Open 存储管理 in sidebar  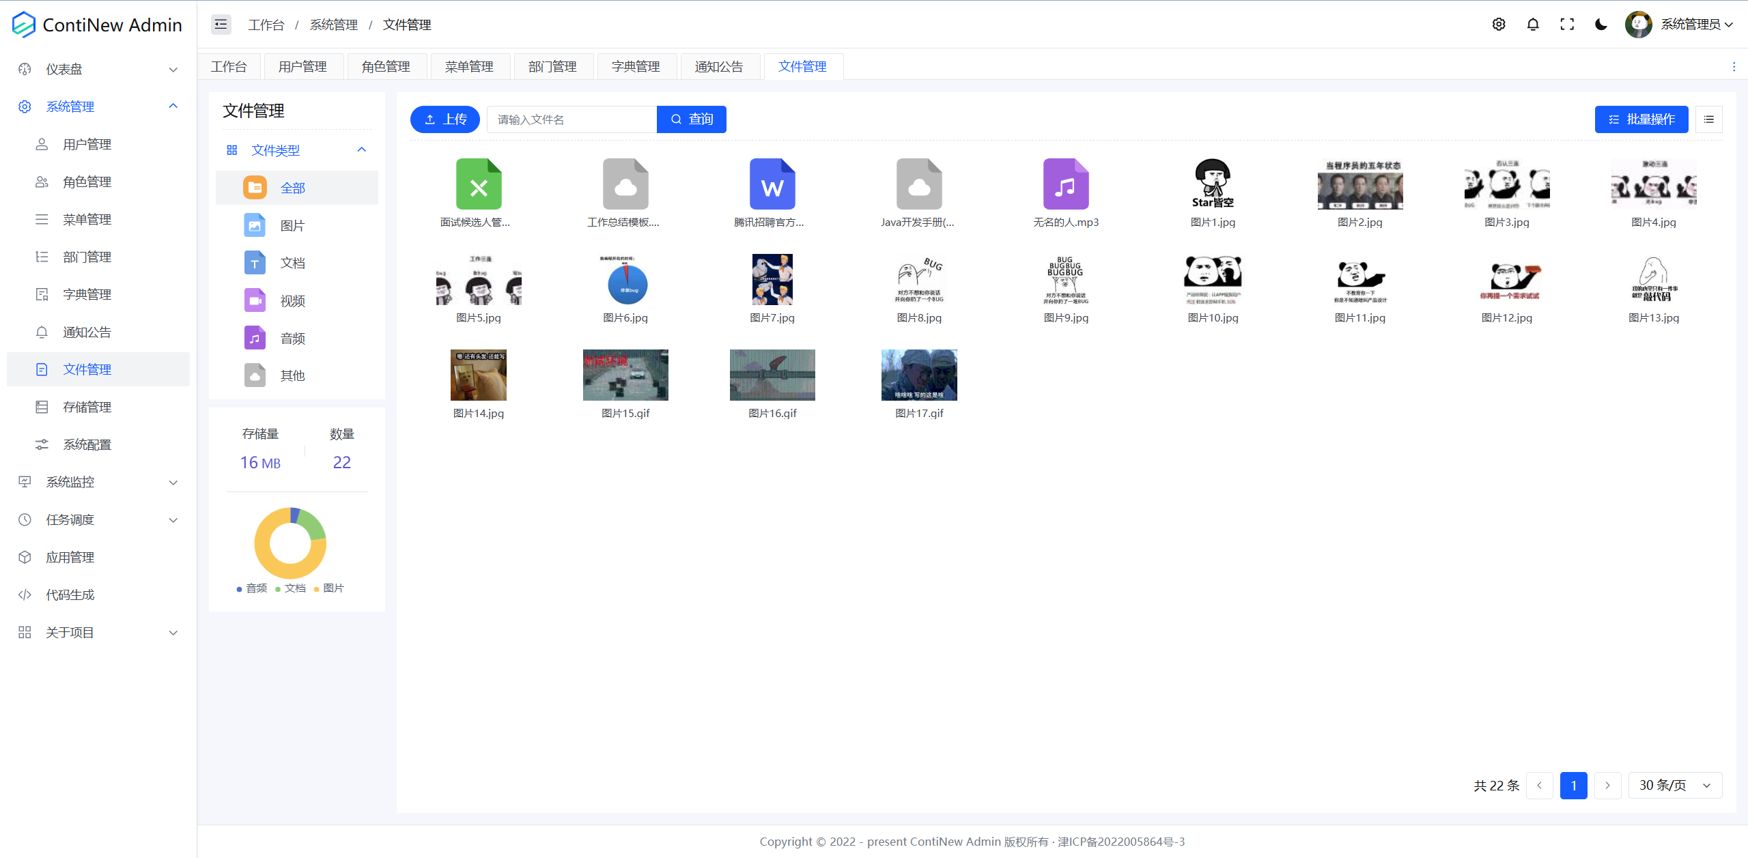pyautogui.click(x=87, y=407)
